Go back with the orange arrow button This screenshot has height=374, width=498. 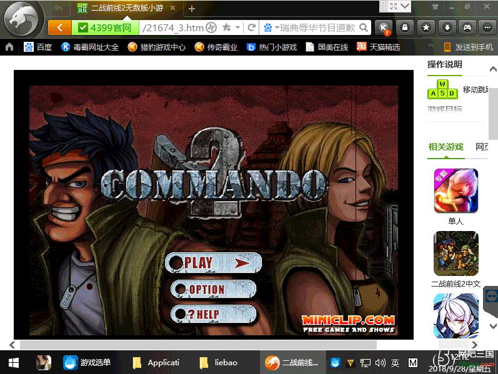tap(60, 27)
